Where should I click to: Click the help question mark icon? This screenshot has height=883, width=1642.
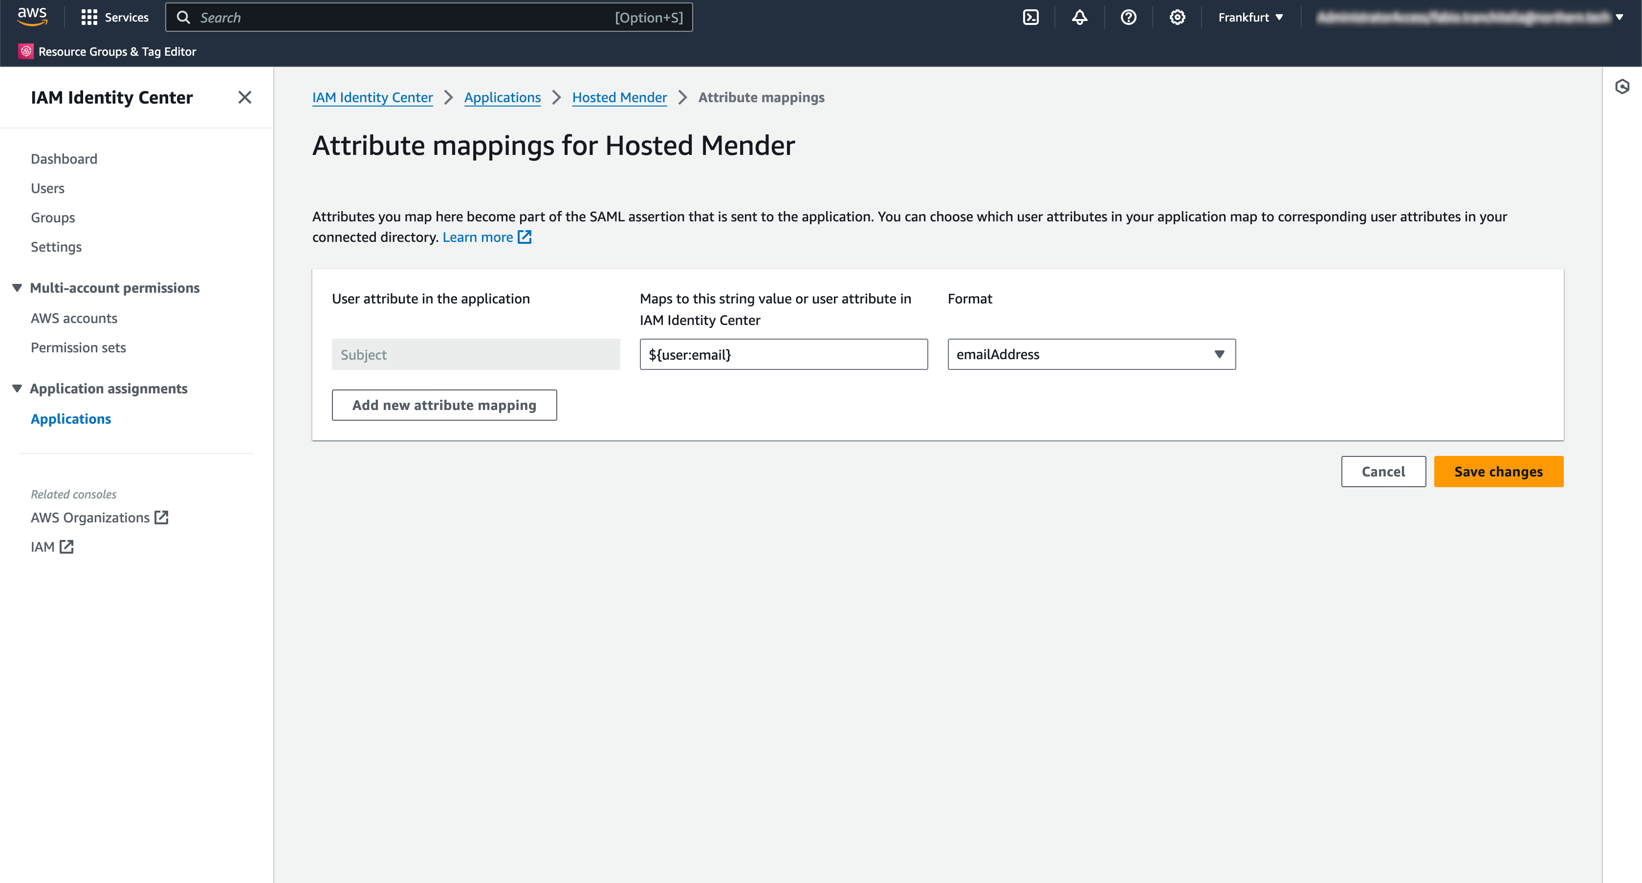tap(1128, 17)
